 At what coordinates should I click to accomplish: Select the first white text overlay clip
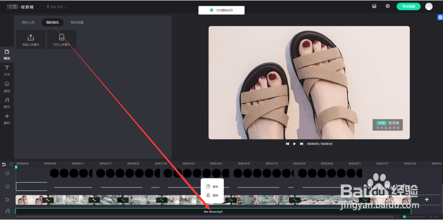pyautogui.click(x=31, y=186)
